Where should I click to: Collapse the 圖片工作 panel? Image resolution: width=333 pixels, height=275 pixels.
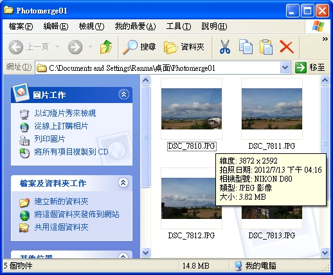[124, 94]
